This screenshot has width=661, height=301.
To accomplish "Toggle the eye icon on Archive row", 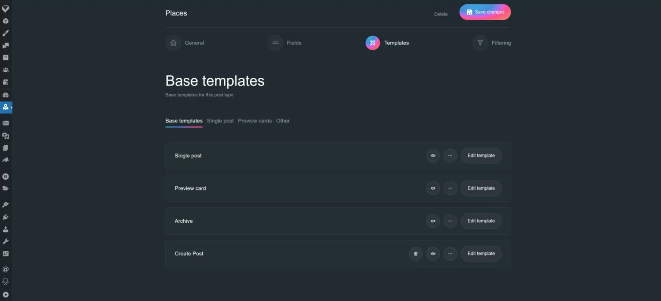I will coord(433,221).
